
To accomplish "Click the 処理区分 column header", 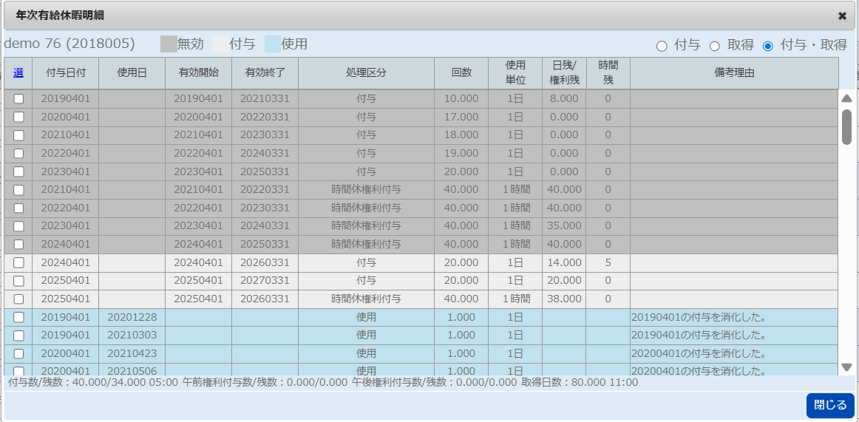I will [366, 72].
